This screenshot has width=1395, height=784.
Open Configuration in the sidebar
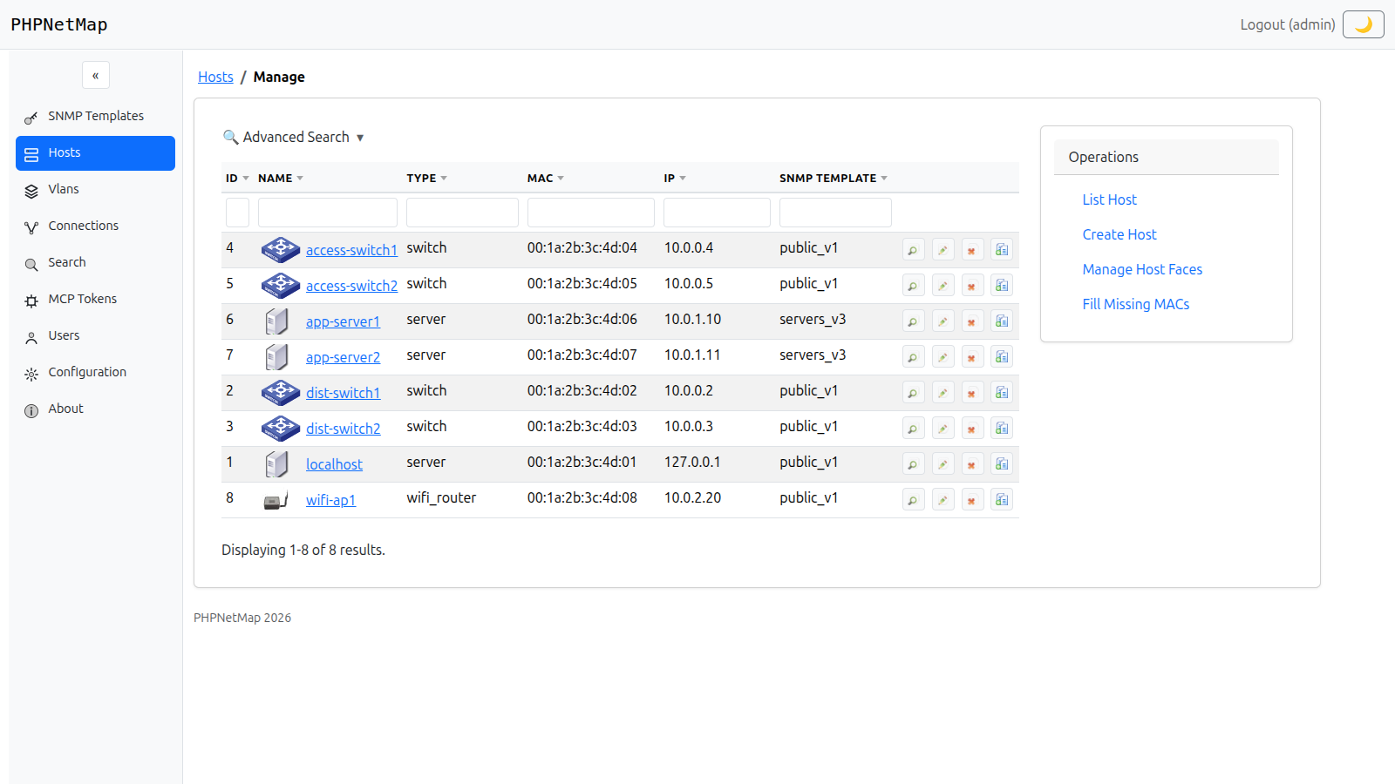[95, 372]
